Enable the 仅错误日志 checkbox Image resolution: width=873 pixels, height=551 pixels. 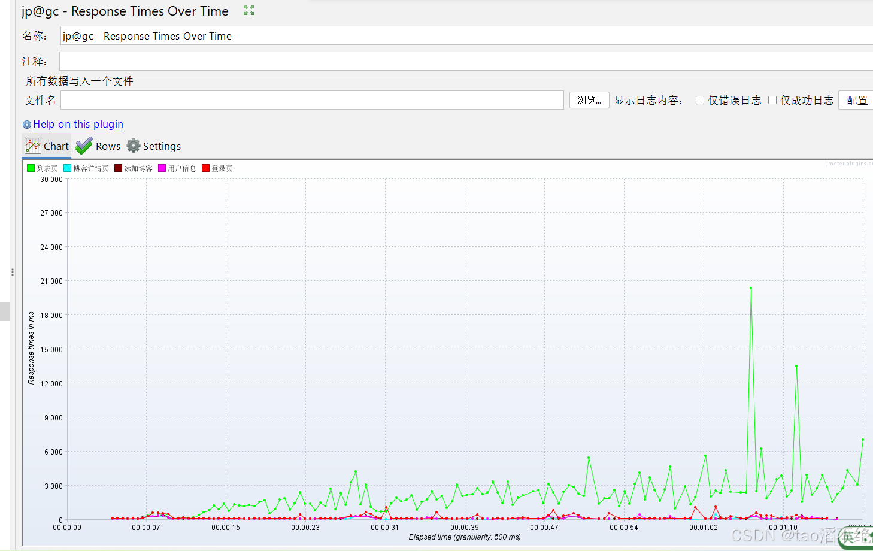pyautogui.click(x=699, y=100)
